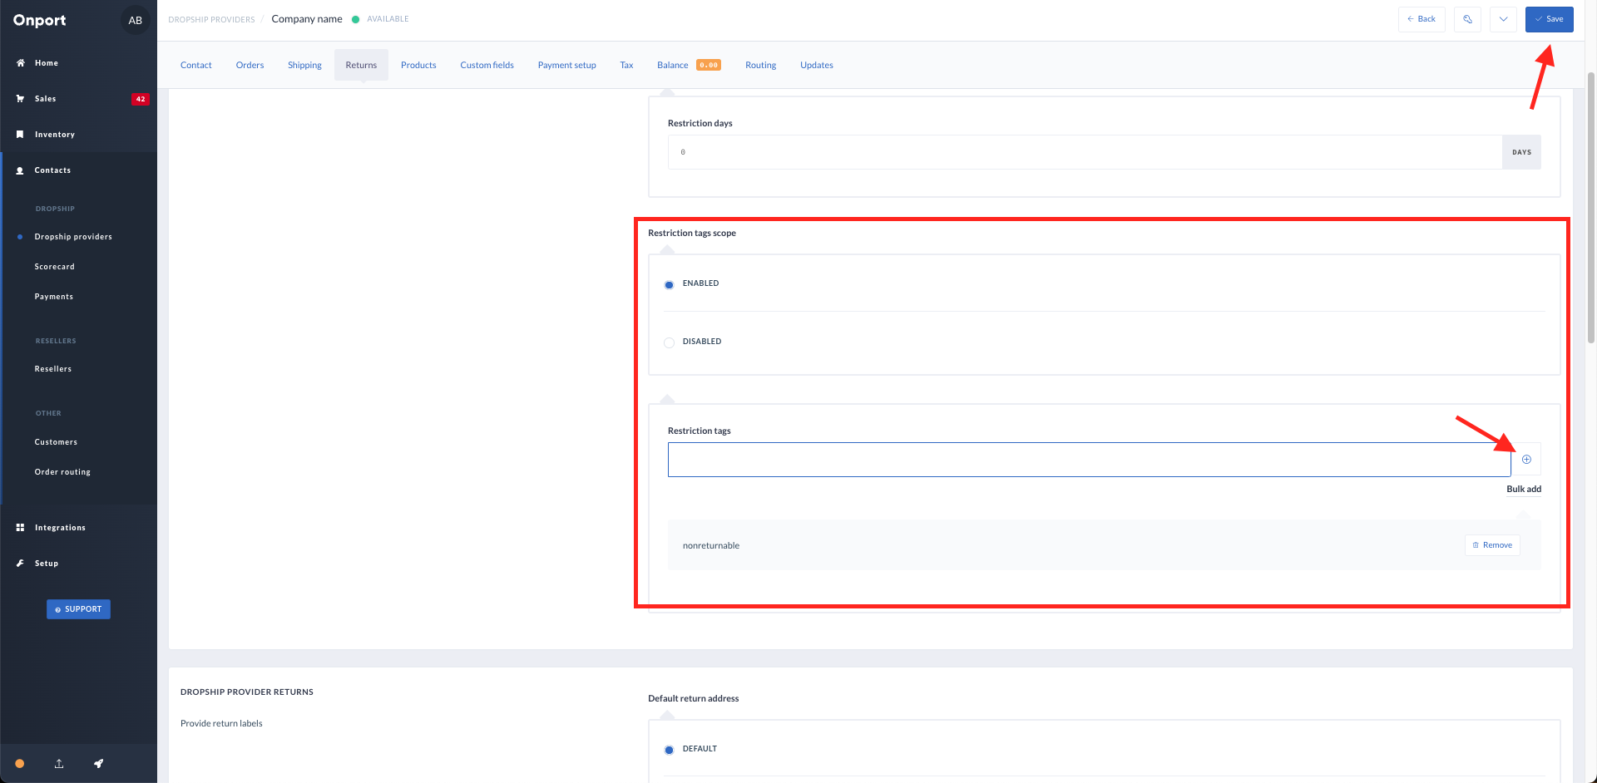This screenshot has height=783, width=1597.
Task: Open Dropship providers in sidebar
Action: point(73,237)
